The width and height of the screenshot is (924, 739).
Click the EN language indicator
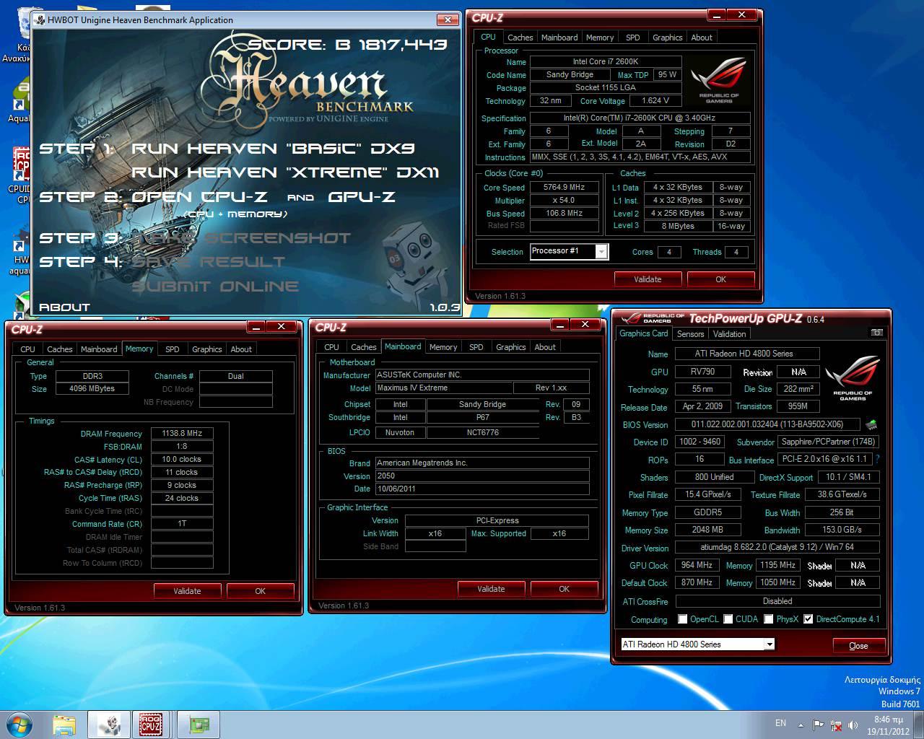point(780,723)
